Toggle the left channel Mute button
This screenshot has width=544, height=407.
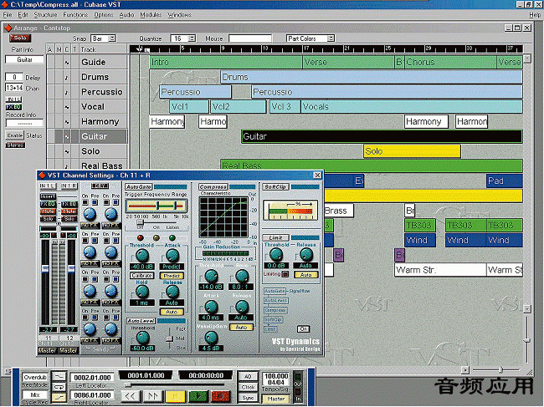pyautogui.click(x=48, y=211)
